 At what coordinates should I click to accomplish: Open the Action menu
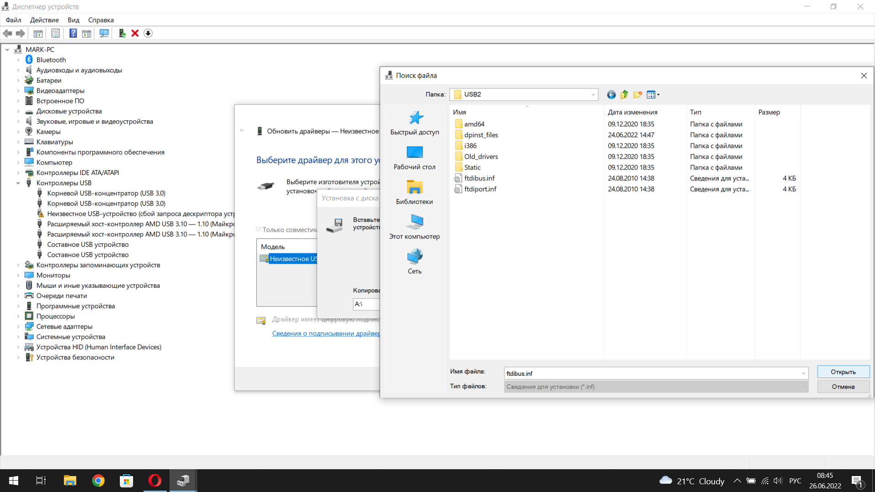44,20
